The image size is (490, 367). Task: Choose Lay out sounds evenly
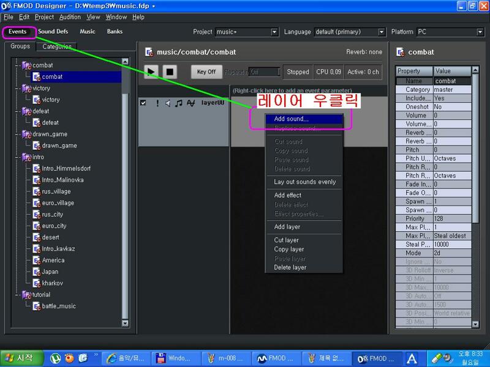coord(304,182)
